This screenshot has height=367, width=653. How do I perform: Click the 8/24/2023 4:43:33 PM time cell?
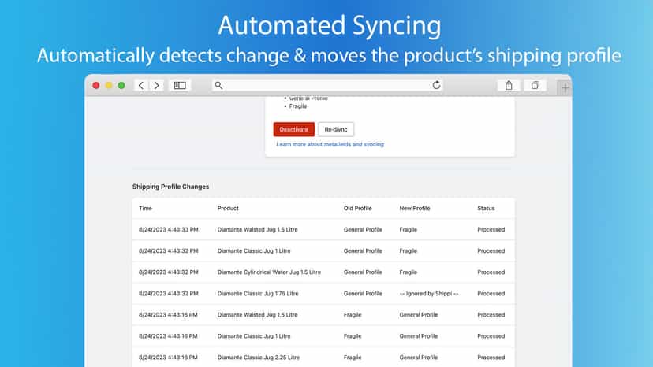point(169,230)
